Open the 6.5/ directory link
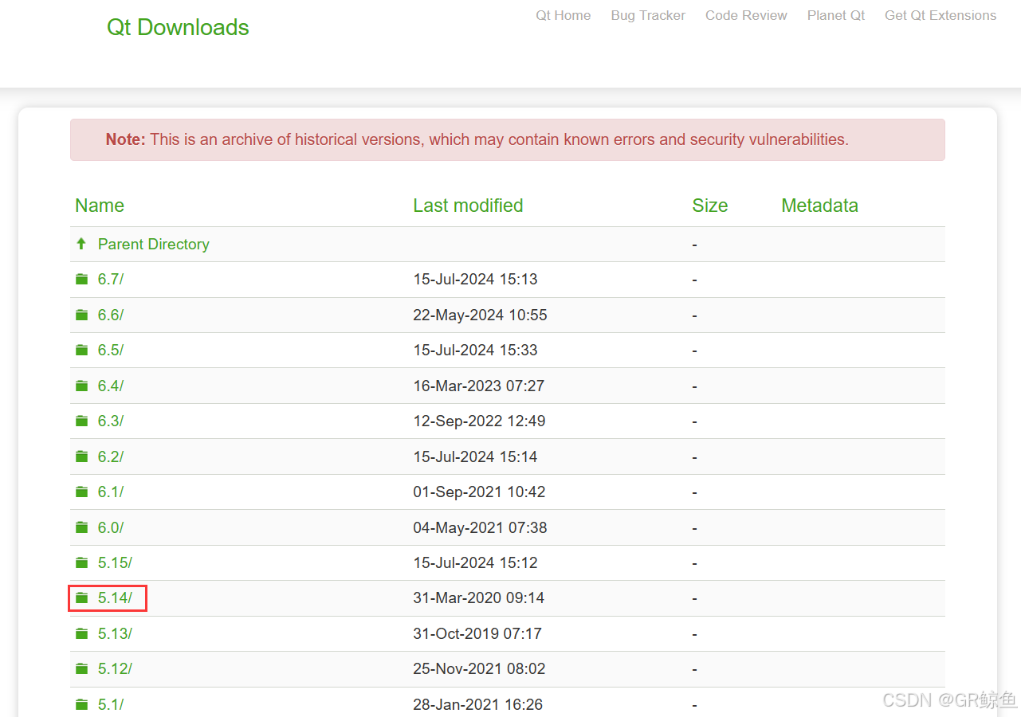 click(111, 351)
